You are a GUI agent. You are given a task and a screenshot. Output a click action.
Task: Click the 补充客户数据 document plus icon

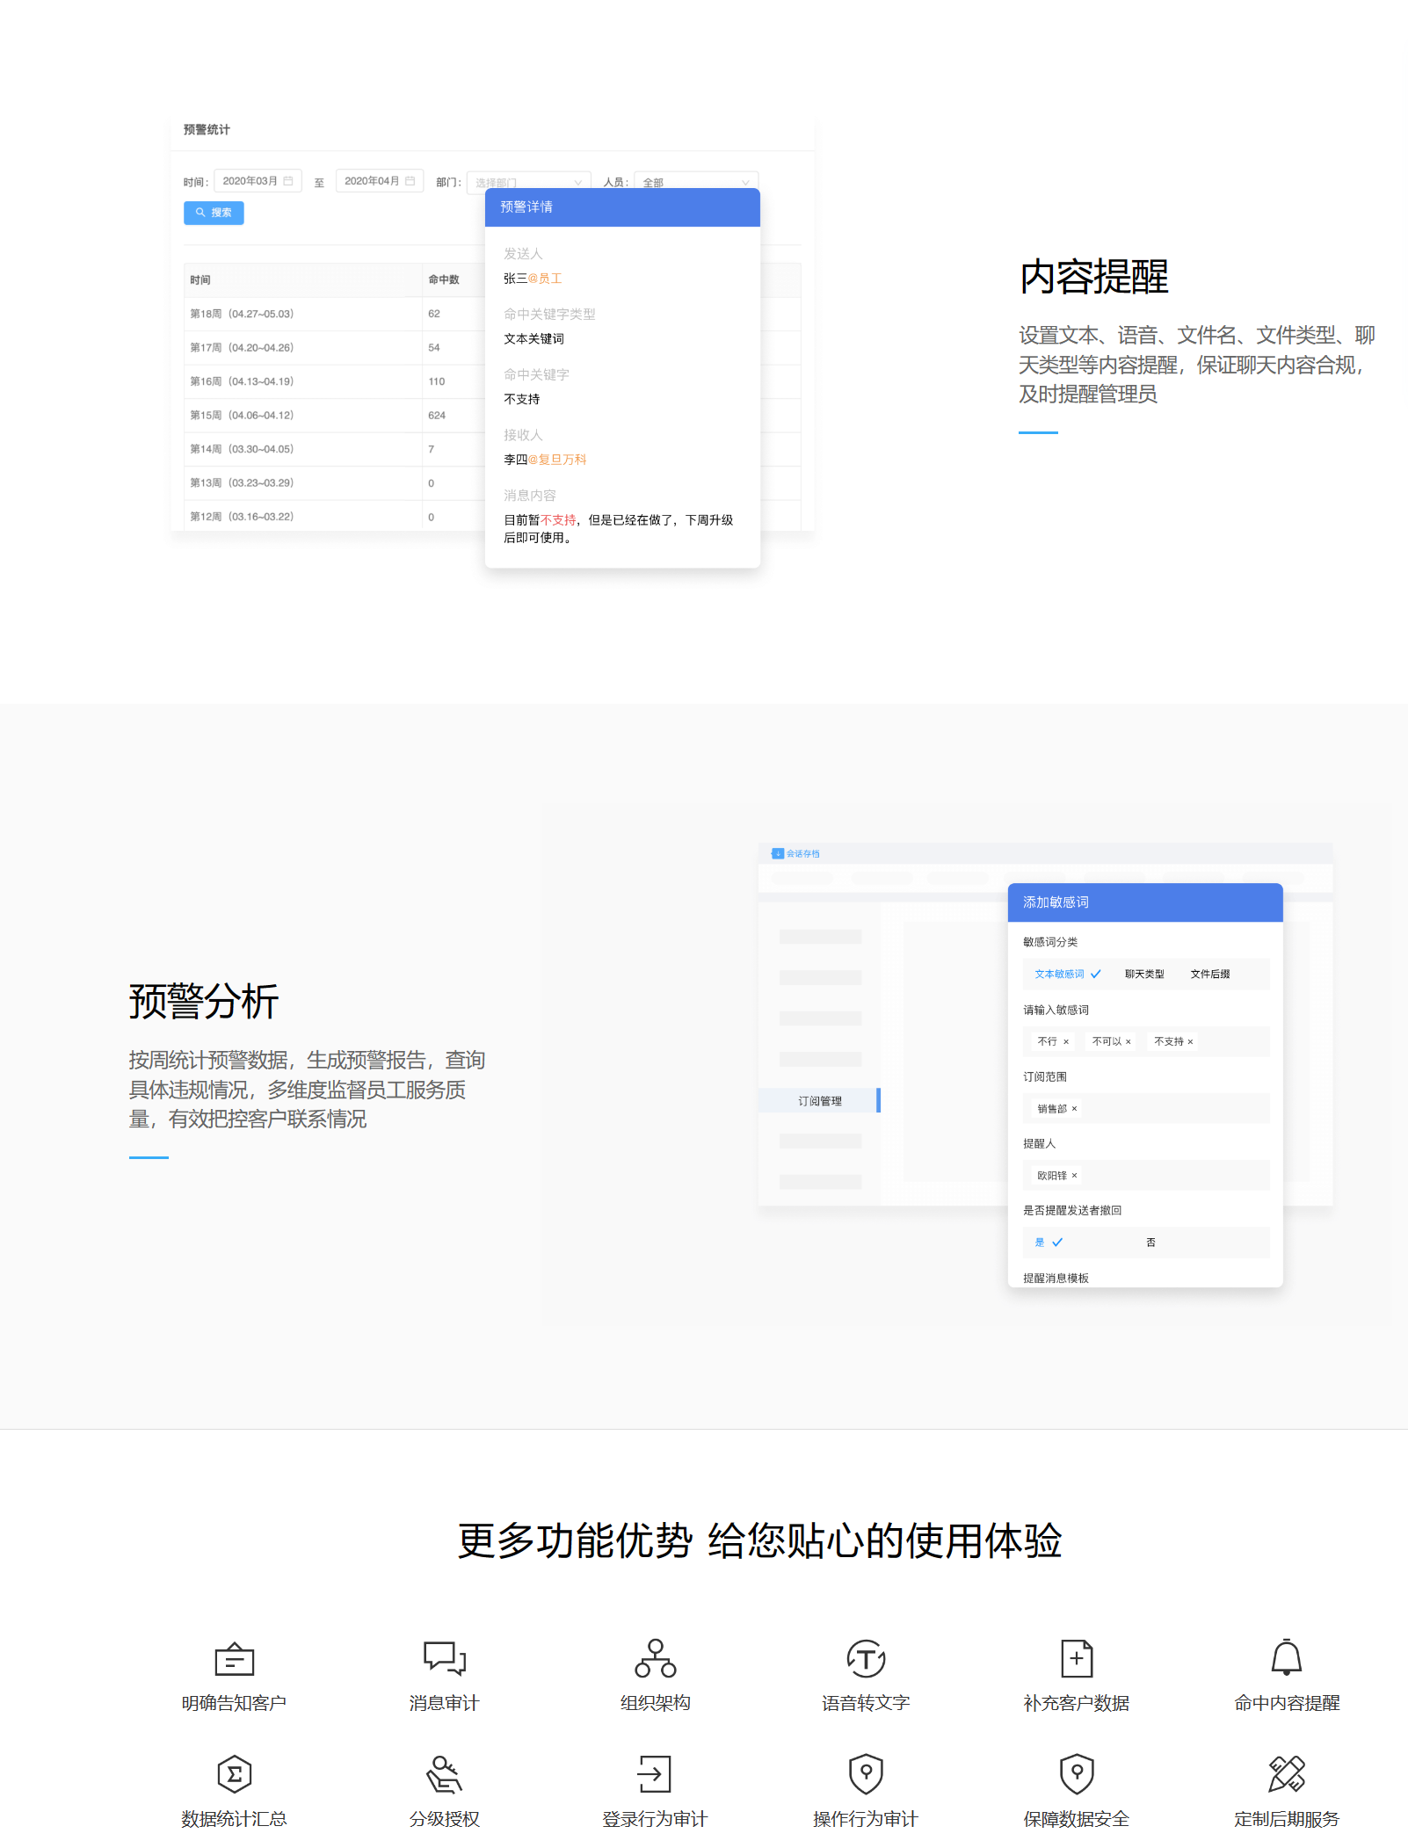[x=1076, y=1658]
